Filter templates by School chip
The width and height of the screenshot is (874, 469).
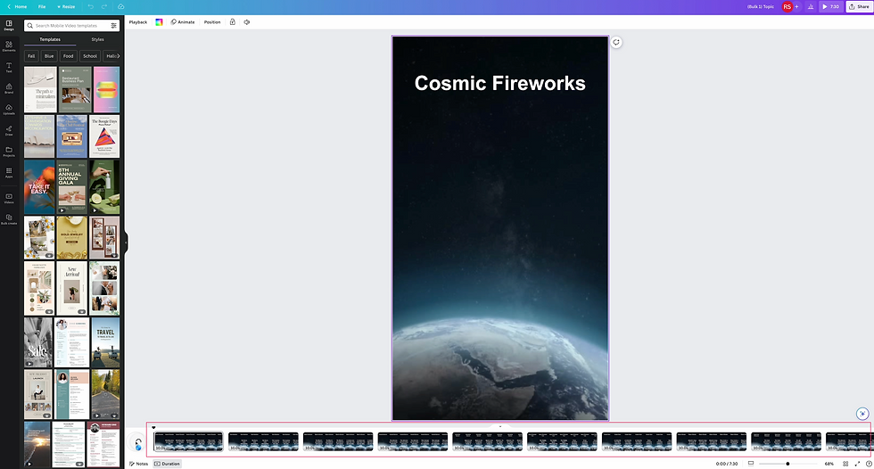(x=90, y=55)
